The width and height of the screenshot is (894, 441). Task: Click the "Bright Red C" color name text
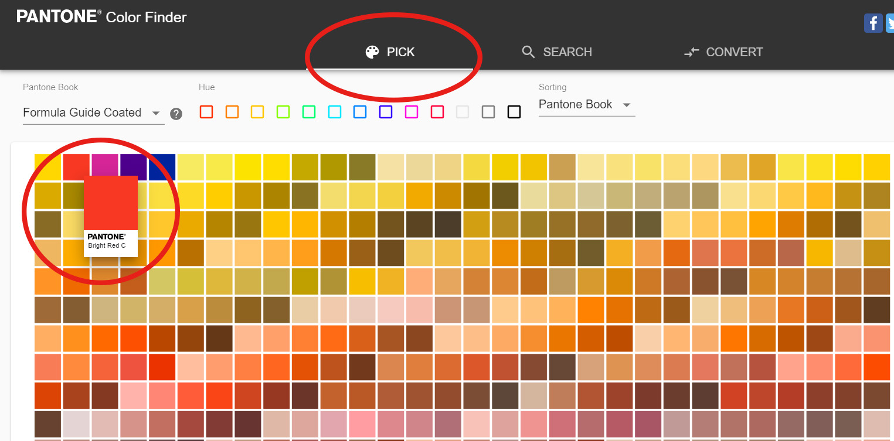tap(107, 246)
